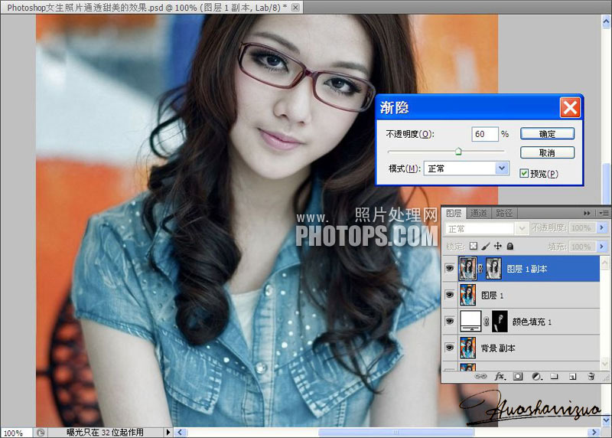The height and width of the screenshot is (438, 612).
Task: Open the fx layer style menu
Action: point(500,376)
